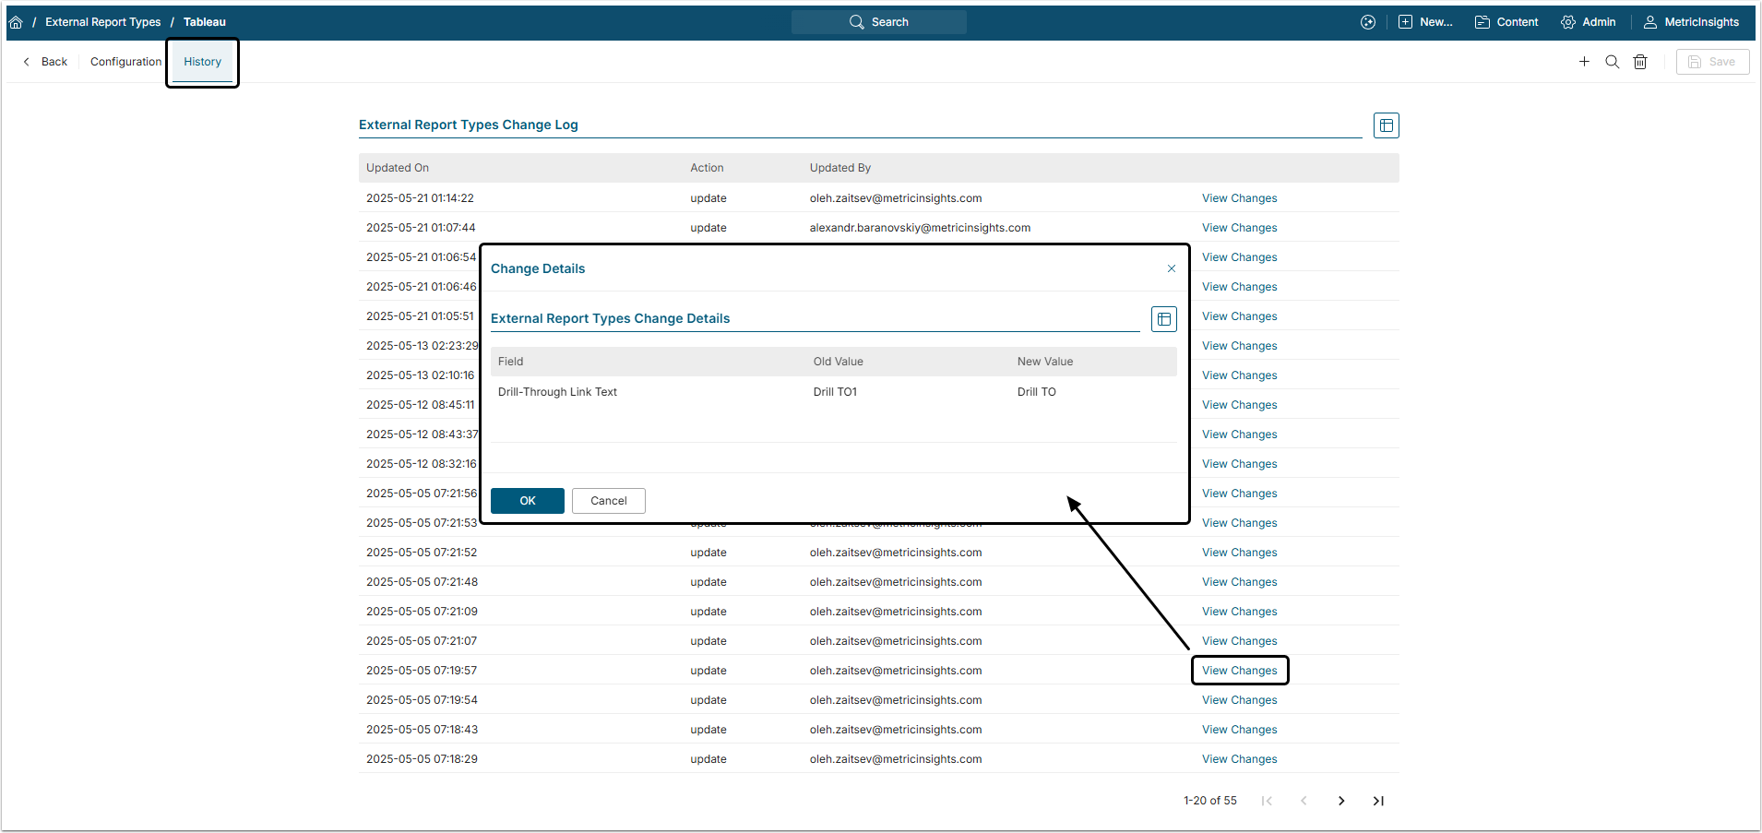Open the MetricInsights user menu
This screenshot has width=1762, height=833.
1691,22
